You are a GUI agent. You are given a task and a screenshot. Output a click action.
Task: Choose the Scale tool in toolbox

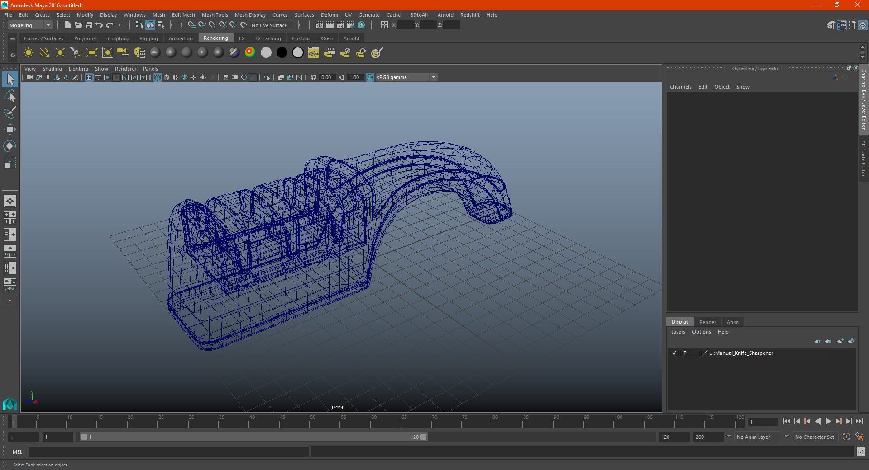[x=10, y=163]
